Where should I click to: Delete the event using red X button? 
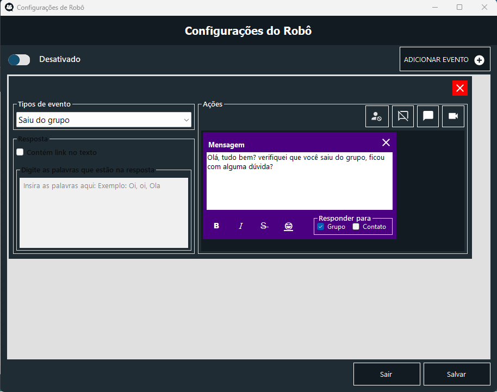tap(459, 88)
